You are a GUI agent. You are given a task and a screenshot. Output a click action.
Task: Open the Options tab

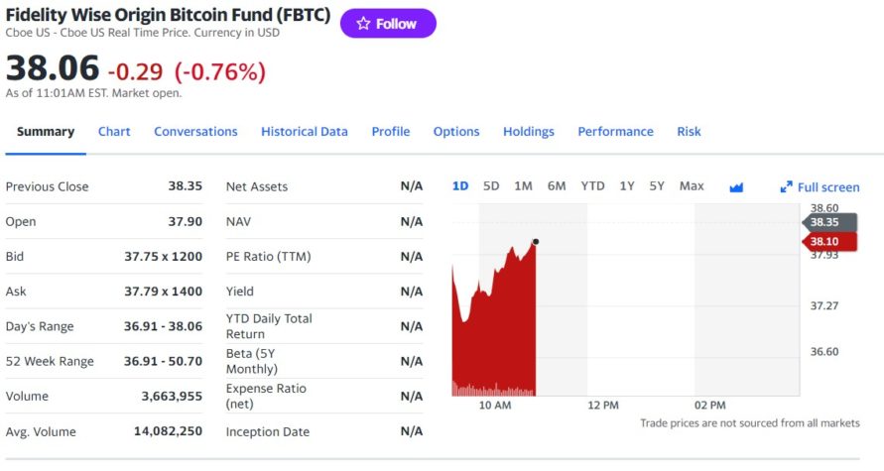(456, 131)
